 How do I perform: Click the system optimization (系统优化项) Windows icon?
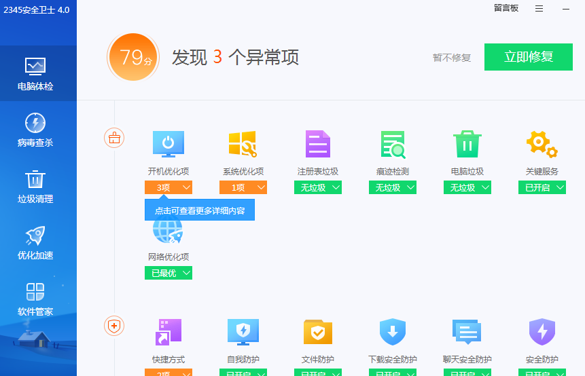[243, 144]
